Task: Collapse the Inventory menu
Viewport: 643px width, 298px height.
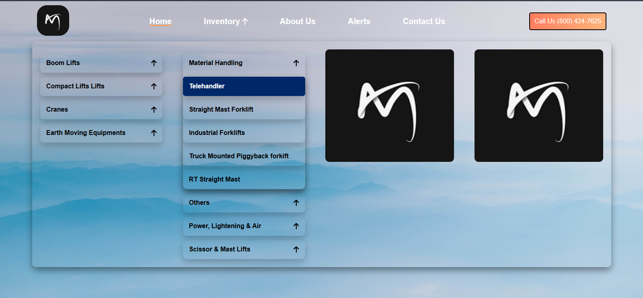Action: click(x=226, y=21)
